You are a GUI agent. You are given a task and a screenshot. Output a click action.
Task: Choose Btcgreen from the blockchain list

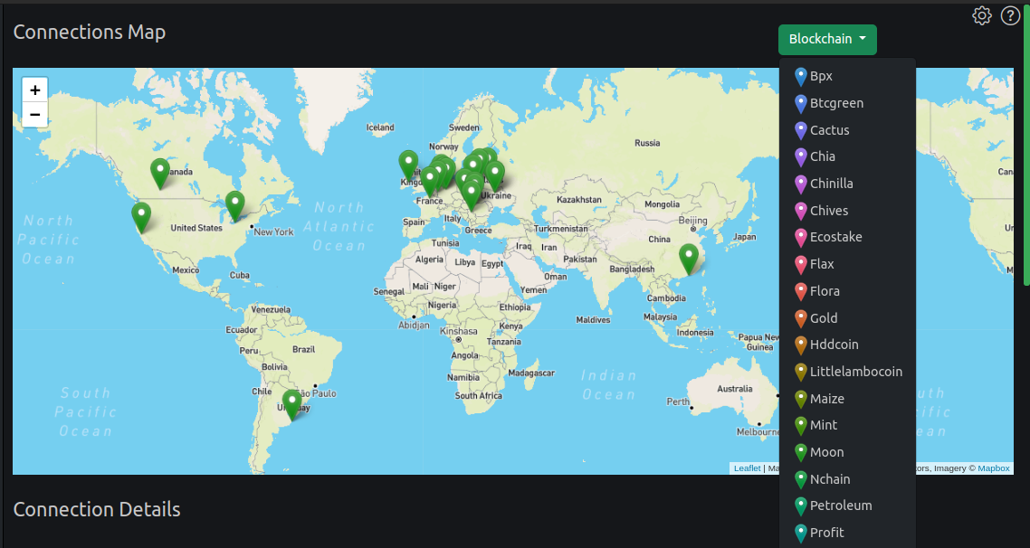pos(847,103)
